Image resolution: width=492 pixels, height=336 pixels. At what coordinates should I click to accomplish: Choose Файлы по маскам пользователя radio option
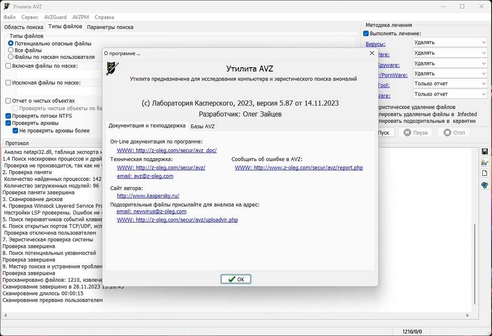(x=11, y=57)
